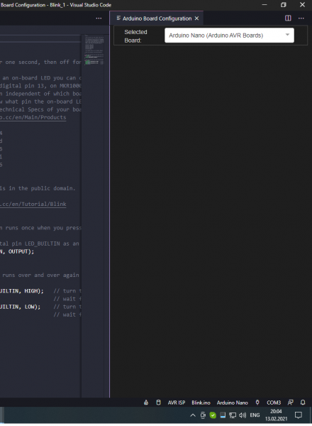Click the 'UILTIN, LOW);' code line
The height and width of the screenshot is (426, 312).
(20, 307)
